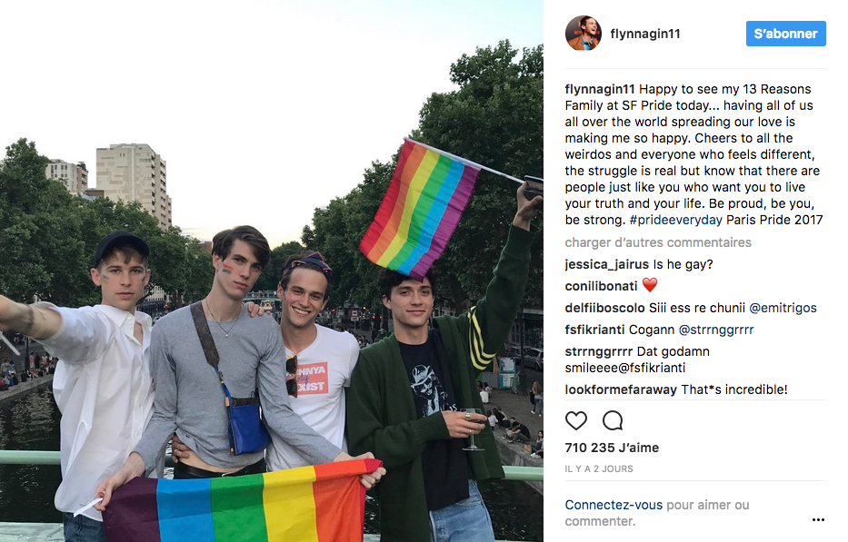This screenshot has width=848, height=542.
Task: Open the @strrnggrrrr mention link
Action: pyautogui.click(x=716, y=330)
